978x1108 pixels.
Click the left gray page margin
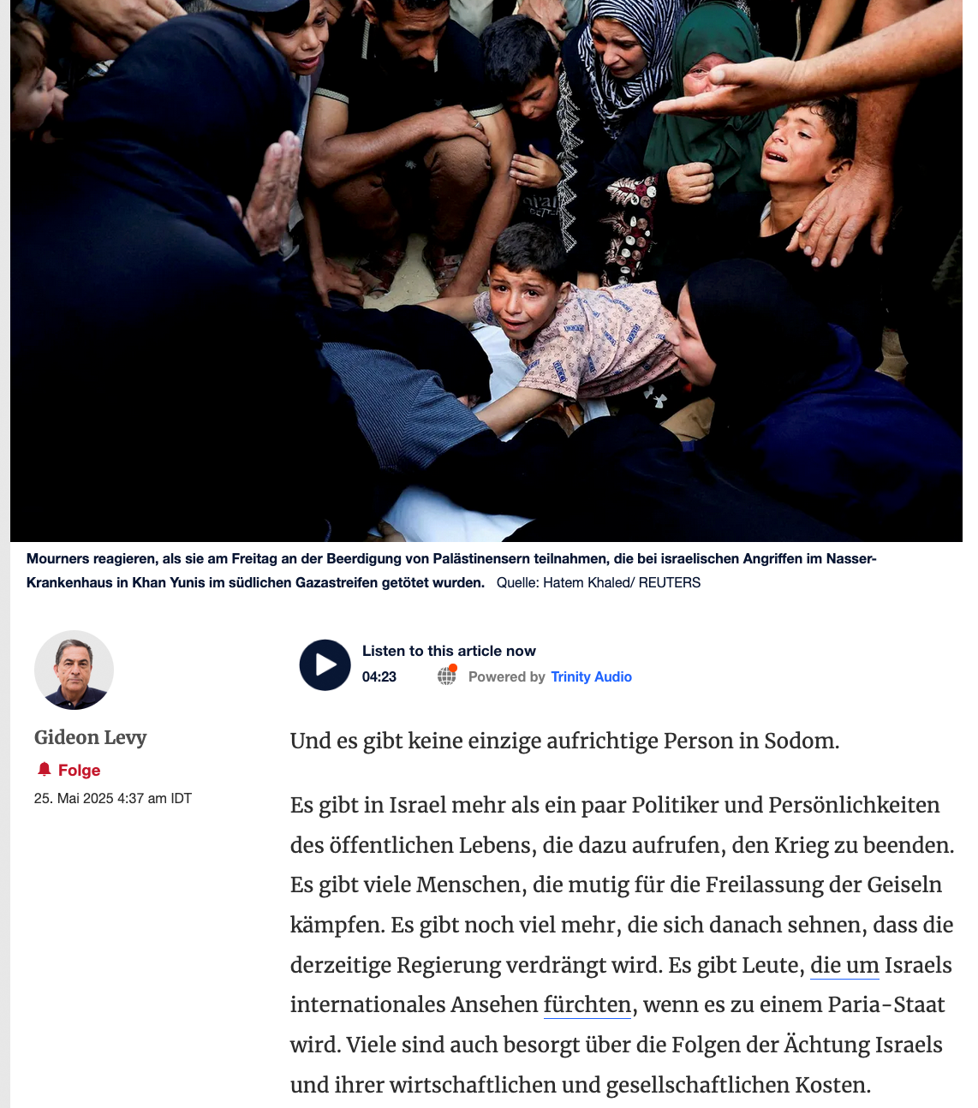click(x=4, y=554)
